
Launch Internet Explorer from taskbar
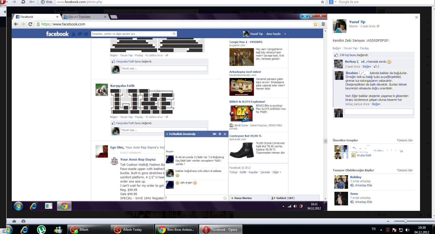[x=25, y=230]
